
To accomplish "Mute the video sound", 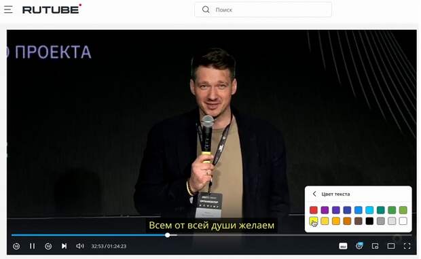I will [80, 246].
